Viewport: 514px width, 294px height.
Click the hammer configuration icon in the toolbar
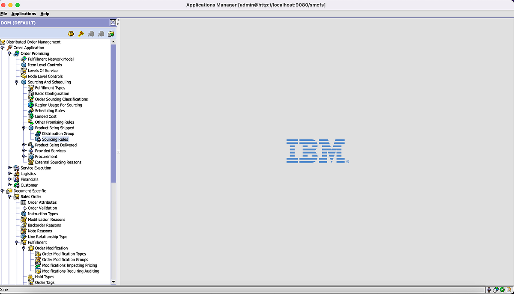[x=81, y=33]
